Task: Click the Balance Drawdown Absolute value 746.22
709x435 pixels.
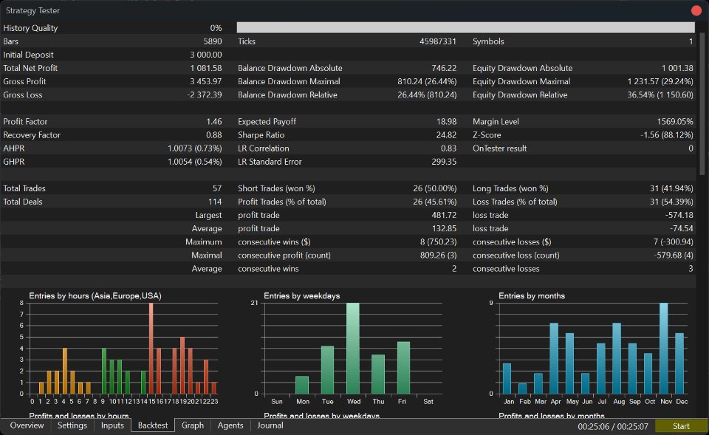Action: 444,68
